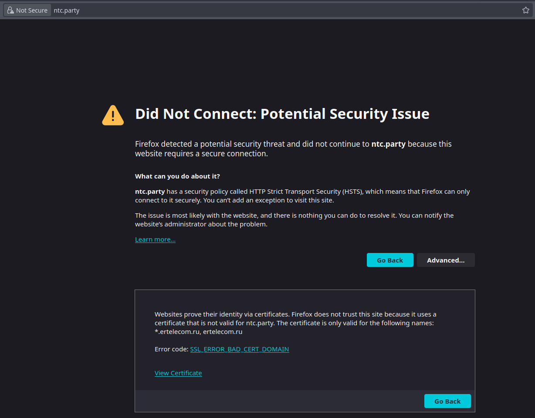Image resolution: width=535 pixels, height=418 pixels.
Task: Open the View Certificate link
Action: click(178, 373)
